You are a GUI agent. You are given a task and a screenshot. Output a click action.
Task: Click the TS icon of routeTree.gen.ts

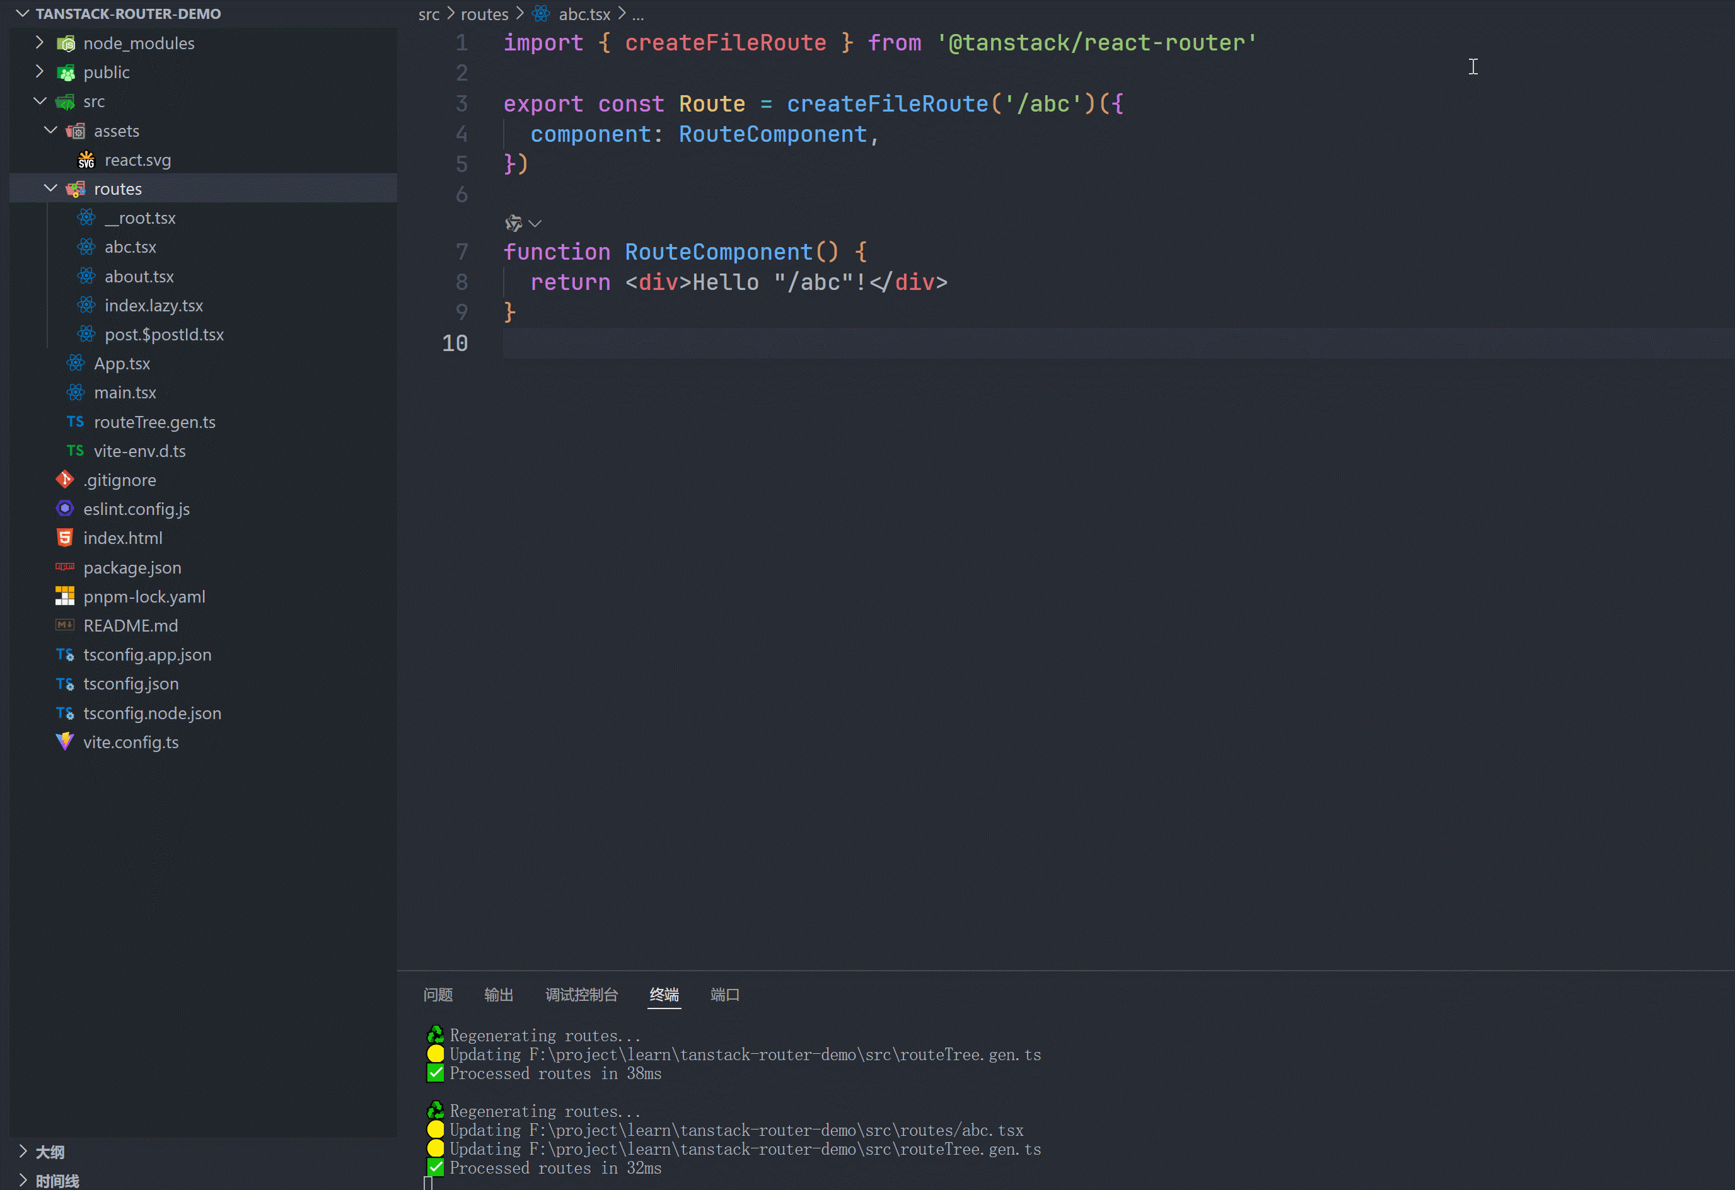tap(76, 421)
